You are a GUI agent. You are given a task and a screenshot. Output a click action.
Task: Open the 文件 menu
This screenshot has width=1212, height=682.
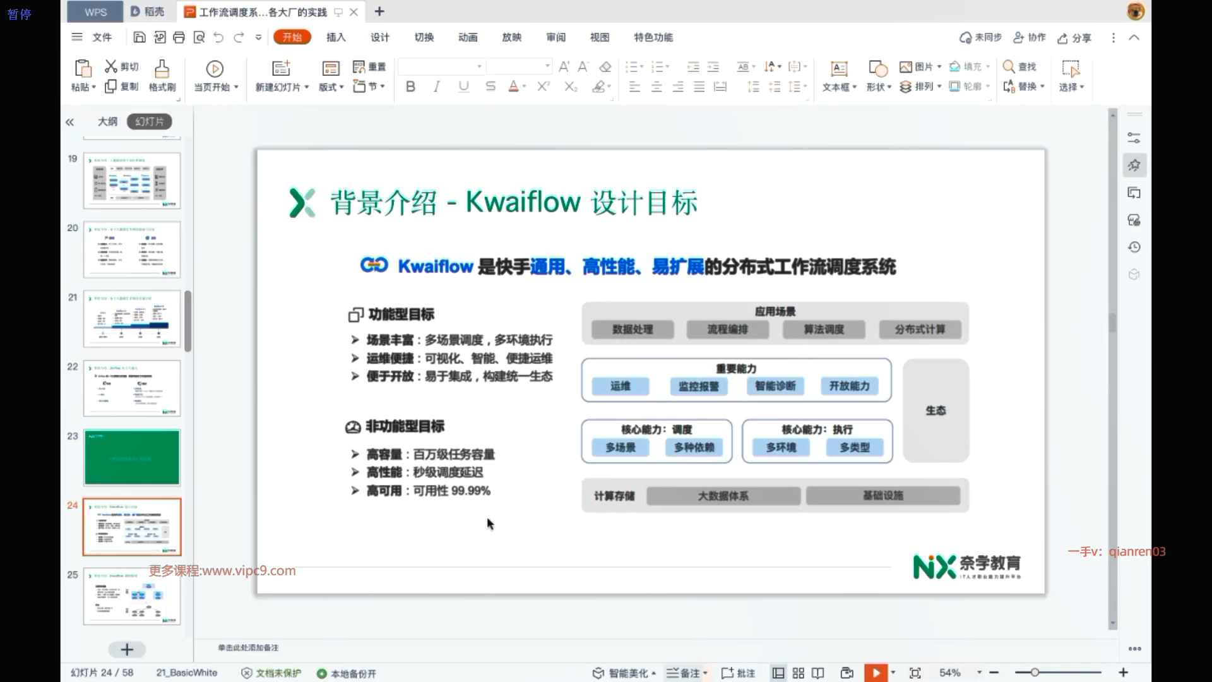(x=102, y=37)
